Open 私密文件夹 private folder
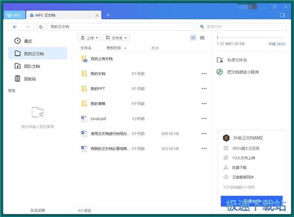This screenshot has height=217, width=294. pyautogui.click(x=232, y=60)
